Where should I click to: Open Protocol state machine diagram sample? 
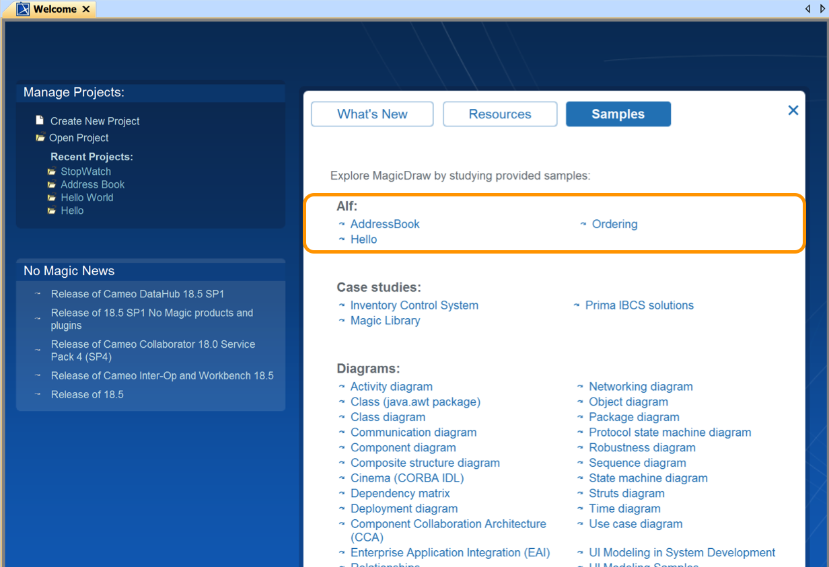[670, 432]
